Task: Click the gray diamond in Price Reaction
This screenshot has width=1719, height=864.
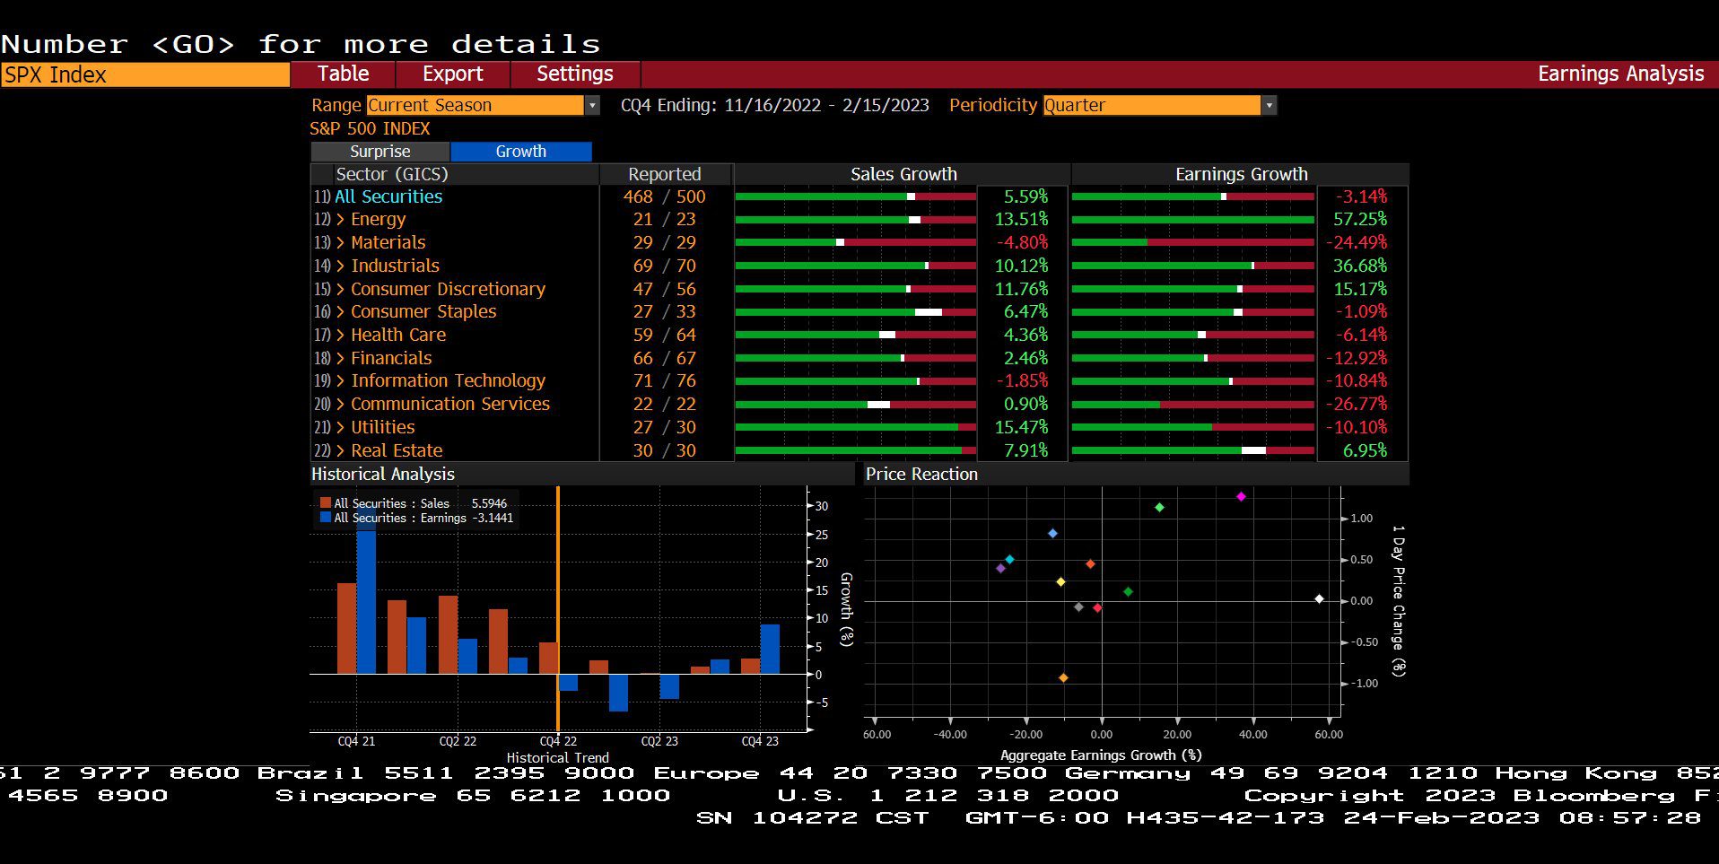Action: [1078, 607]
